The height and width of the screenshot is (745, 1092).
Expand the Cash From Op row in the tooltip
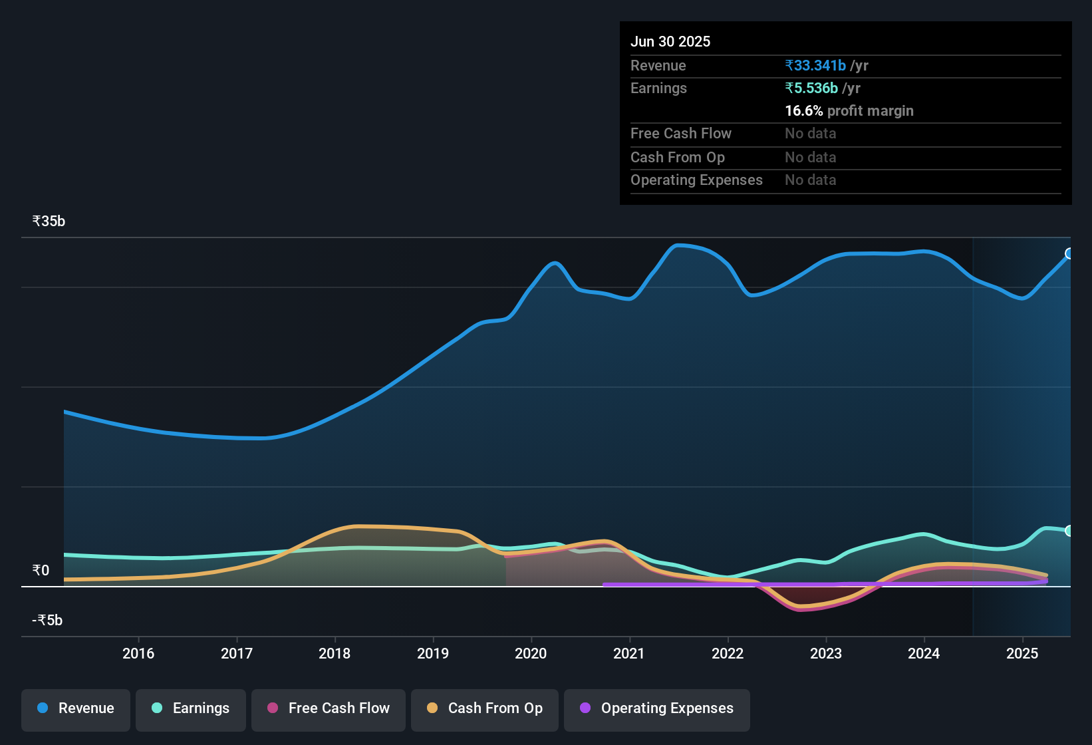click(678, 157)
